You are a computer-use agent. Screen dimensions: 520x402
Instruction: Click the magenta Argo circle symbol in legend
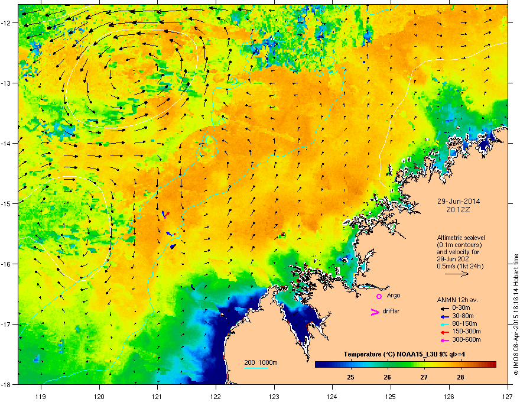coord(379,296)
